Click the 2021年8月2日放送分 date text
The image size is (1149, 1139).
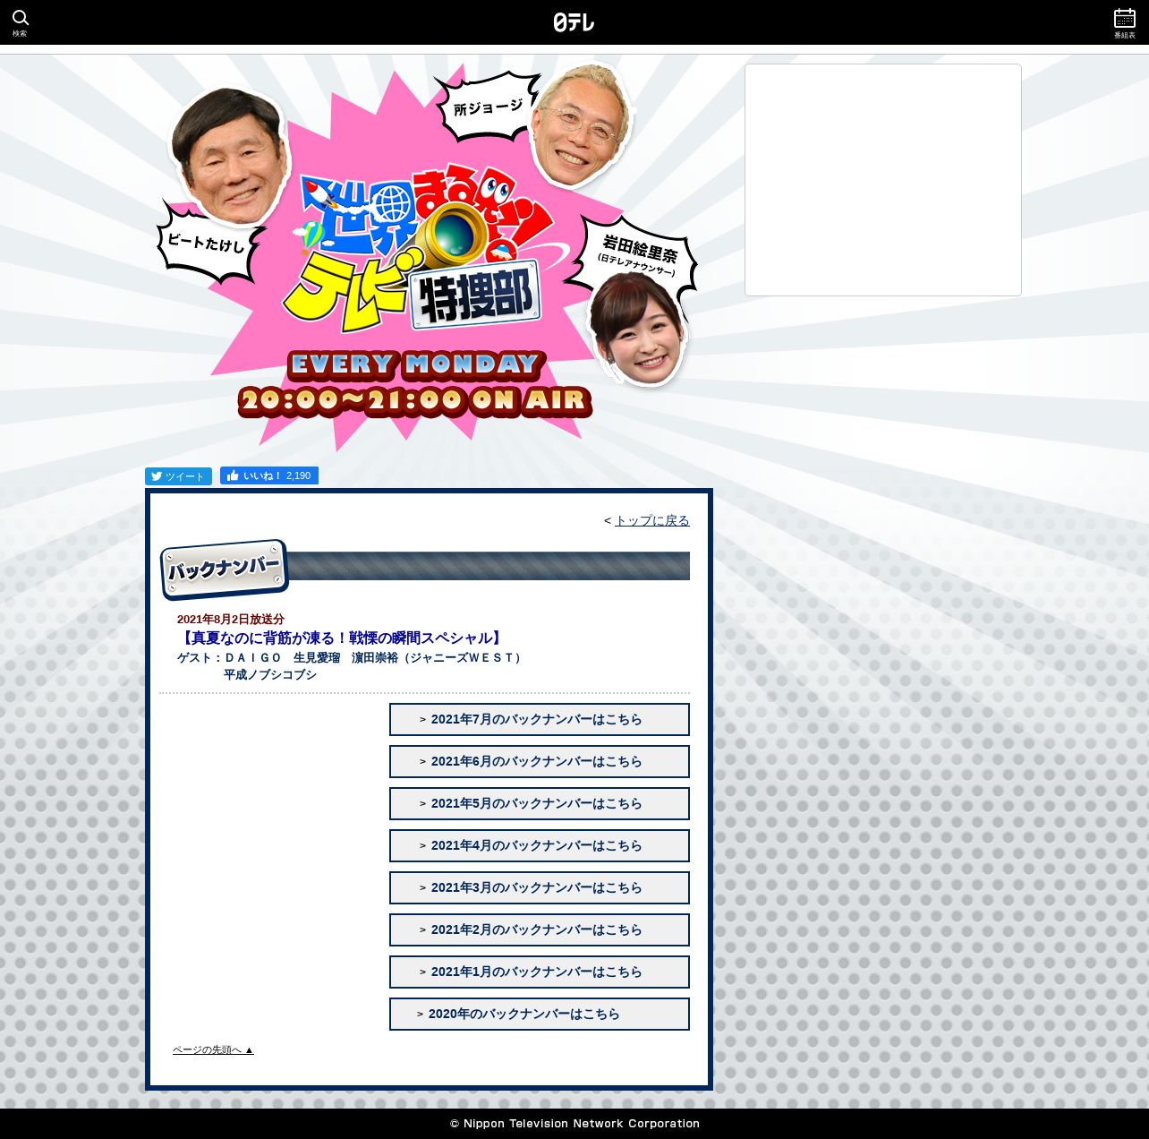pyautogui.click(x=231, y=620)
